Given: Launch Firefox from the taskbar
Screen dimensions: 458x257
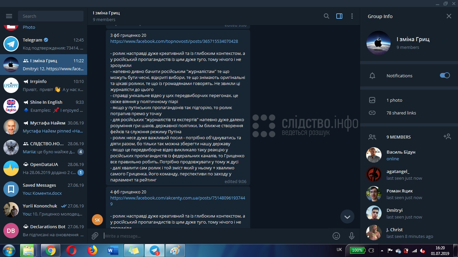Looking at the screenshot, I should (x=92, y=250).
